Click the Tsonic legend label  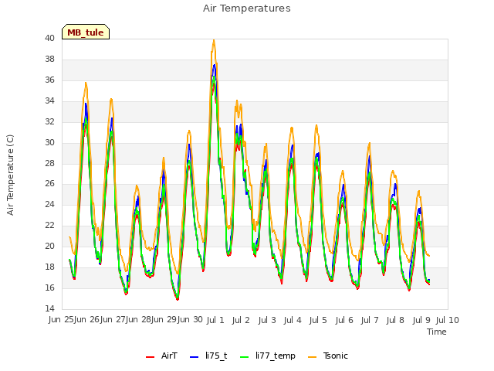pyautogui.click(x=336, y=356)
